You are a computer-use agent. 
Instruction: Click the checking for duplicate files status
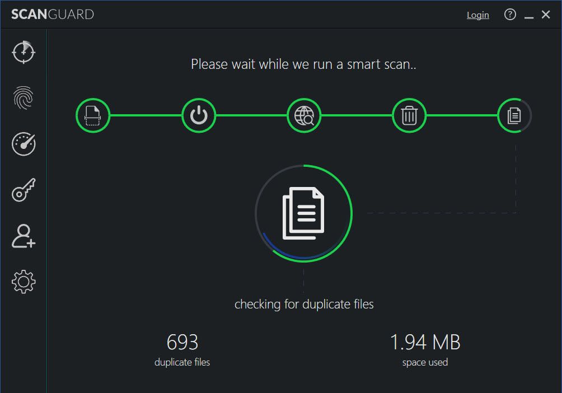click(304, 304)
